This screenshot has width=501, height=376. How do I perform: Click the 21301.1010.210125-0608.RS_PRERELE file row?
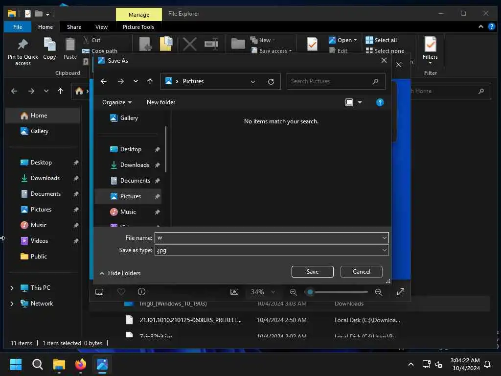click(289, 320)
